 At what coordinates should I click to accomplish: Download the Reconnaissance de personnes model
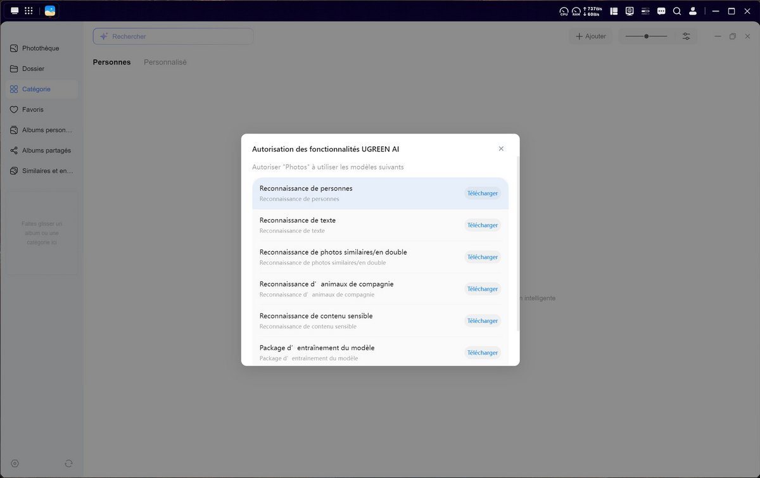pyautogui.click(x=483, y=193)
